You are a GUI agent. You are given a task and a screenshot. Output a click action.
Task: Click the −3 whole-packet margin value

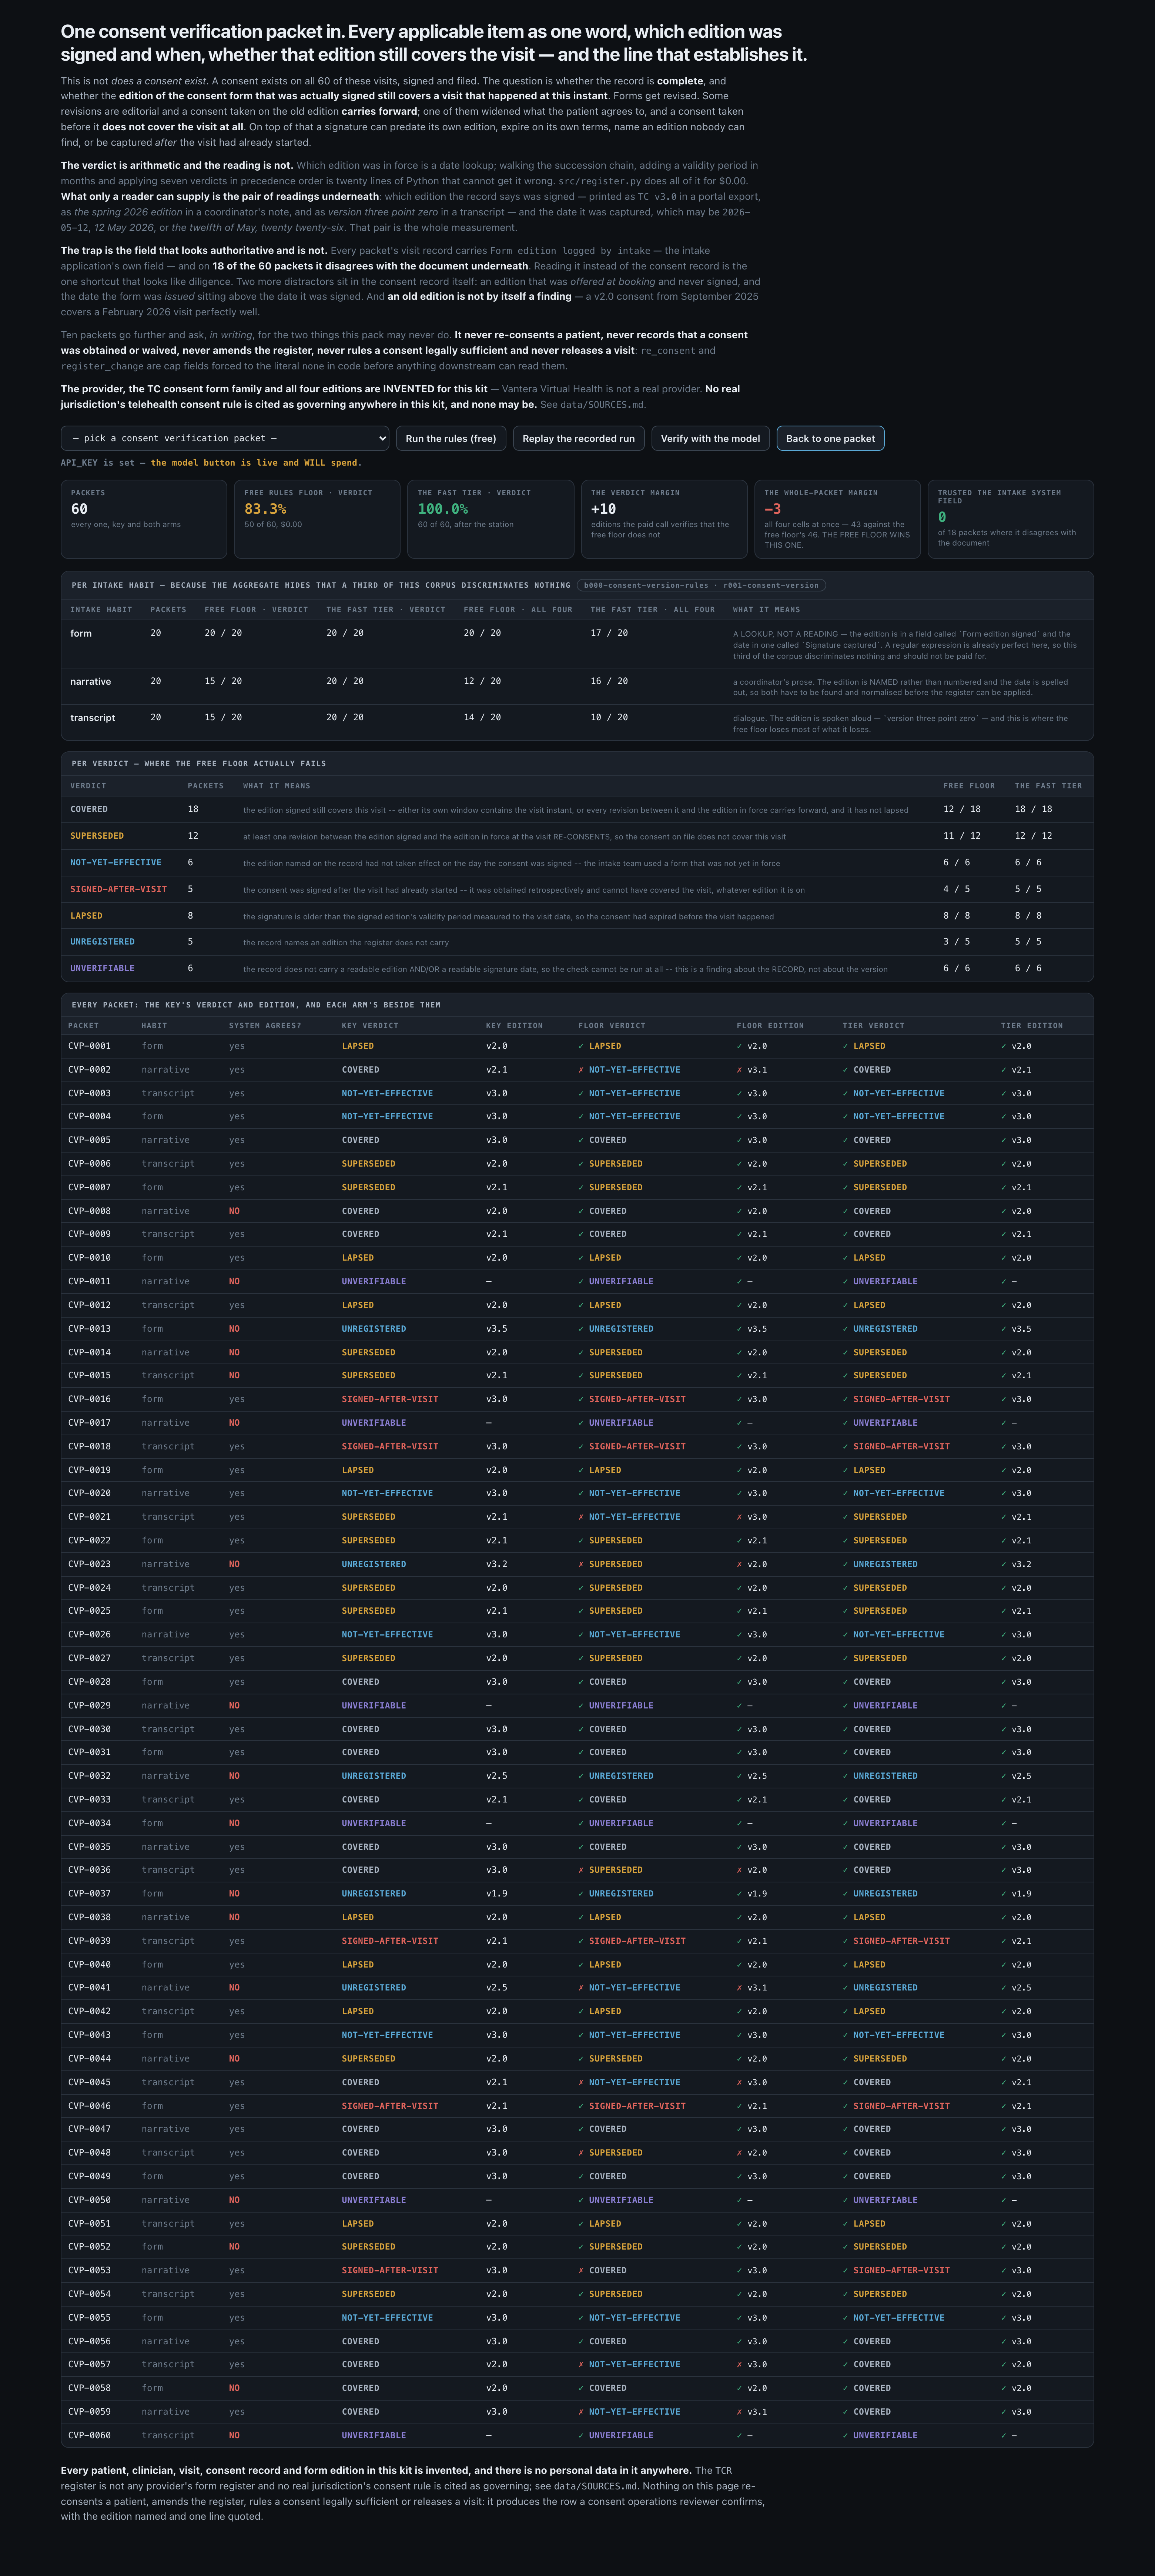click(773, 509)
